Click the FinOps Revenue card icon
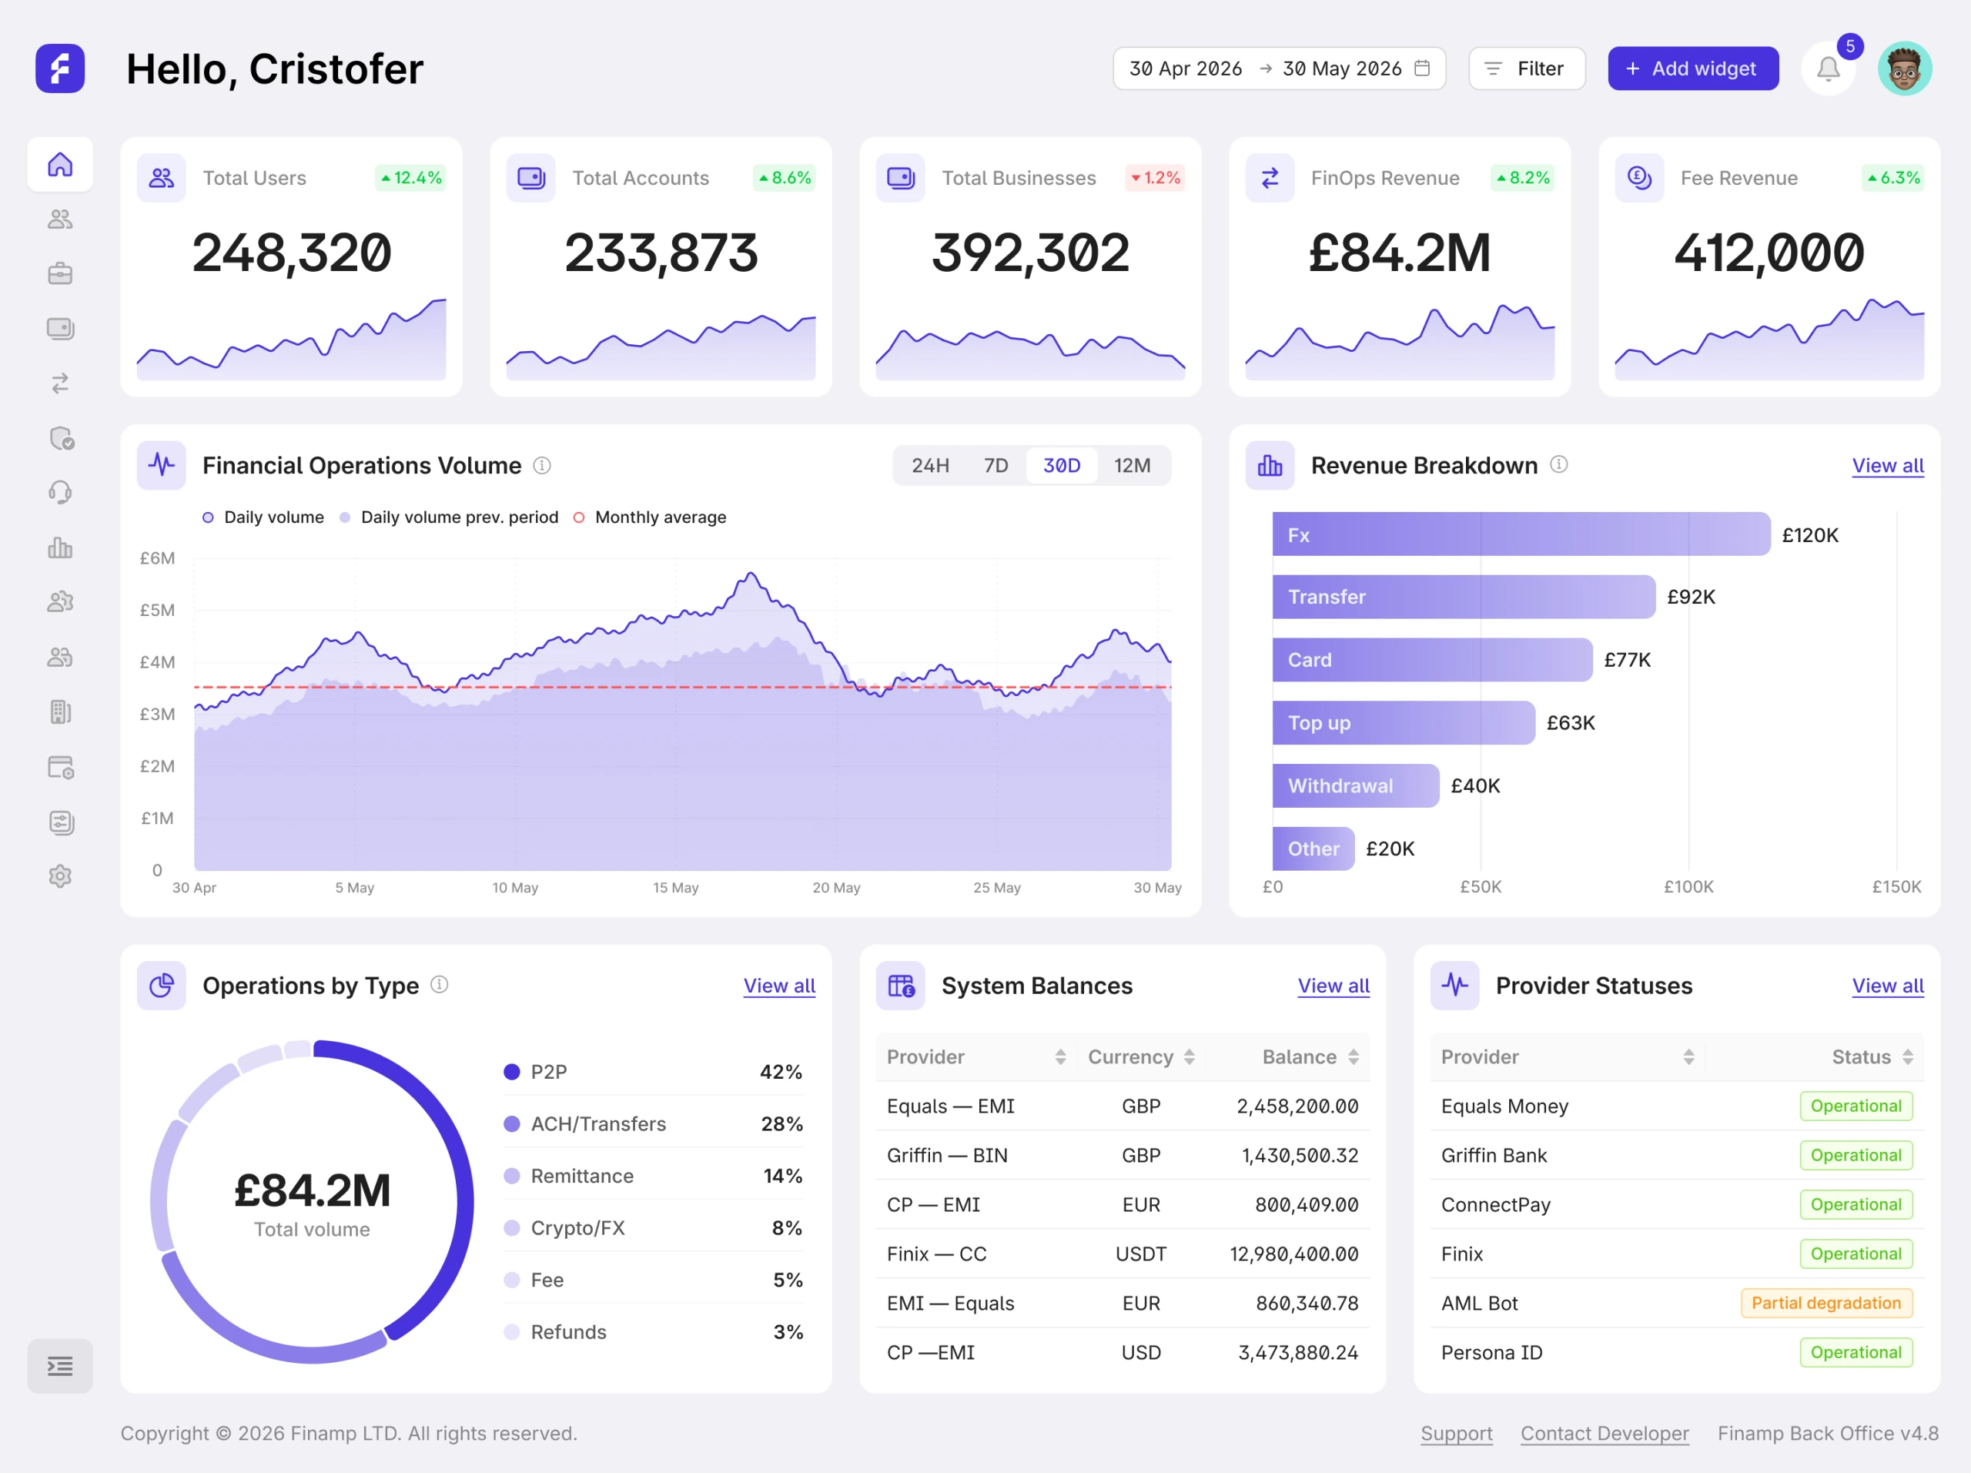This screenshot has height=1473, width=1971. point(1270,178)
